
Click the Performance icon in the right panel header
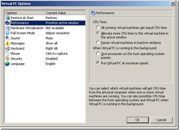coord(93,13)
